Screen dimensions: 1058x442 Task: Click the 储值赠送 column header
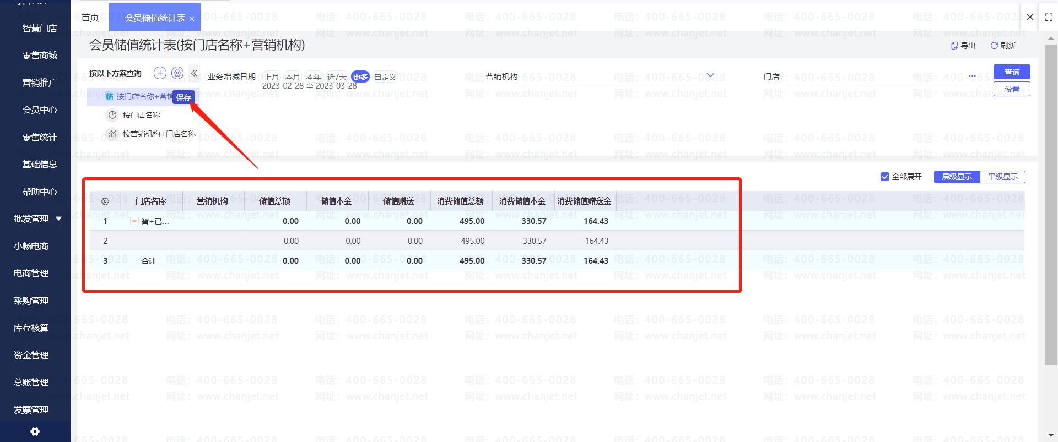tap(398, 201)
